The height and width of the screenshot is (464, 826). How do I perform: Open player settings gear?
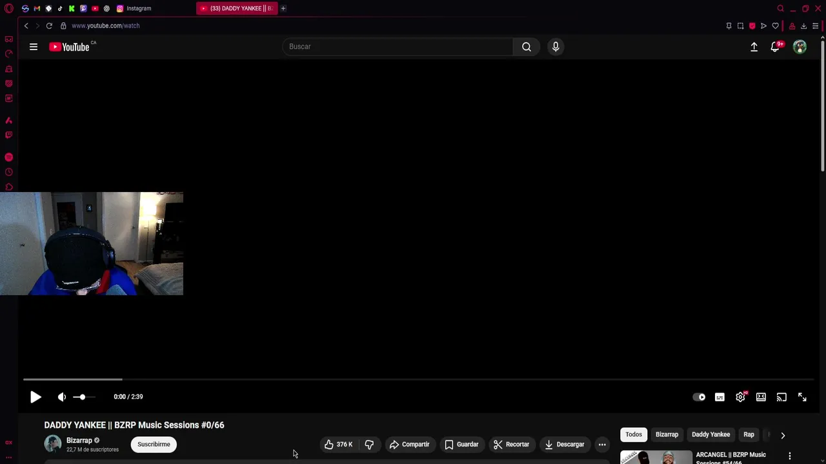click(x=741, y=397)
